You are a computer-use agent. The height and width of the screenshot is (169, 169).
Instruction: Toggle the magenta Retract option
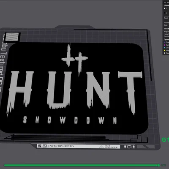(164, 45)
